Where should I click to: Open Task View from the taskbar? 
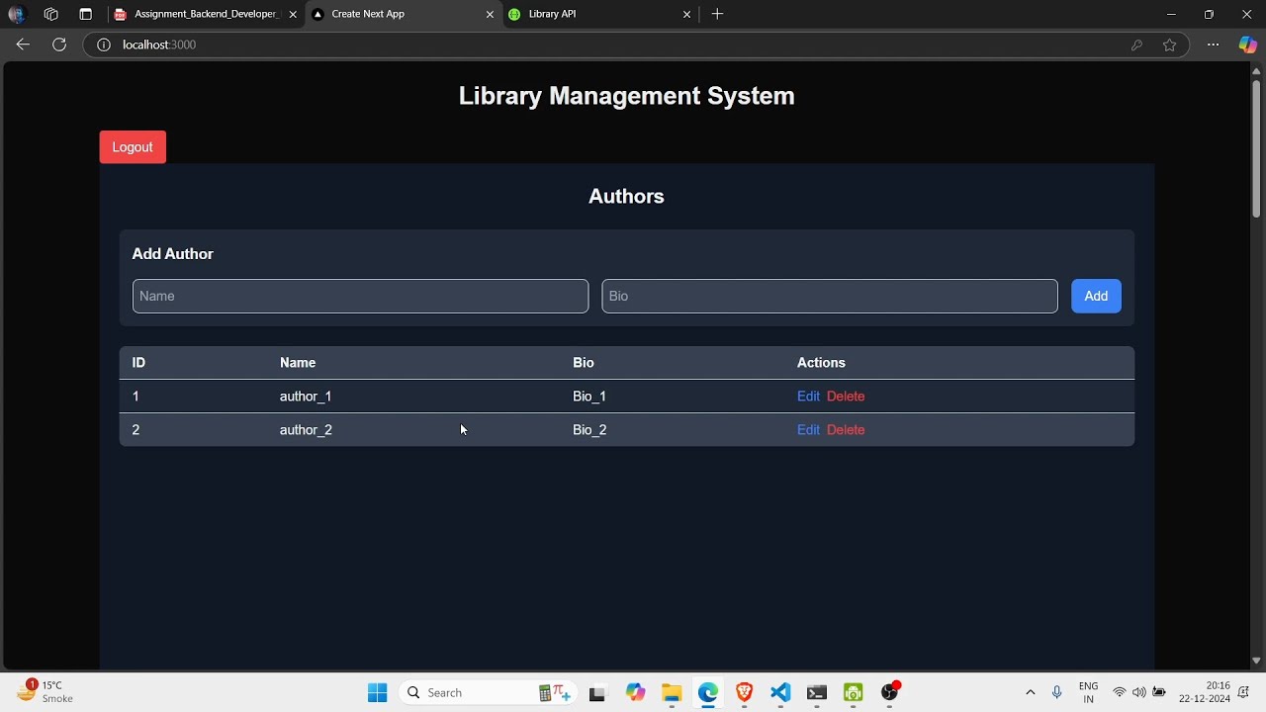(x=597, y=692)
